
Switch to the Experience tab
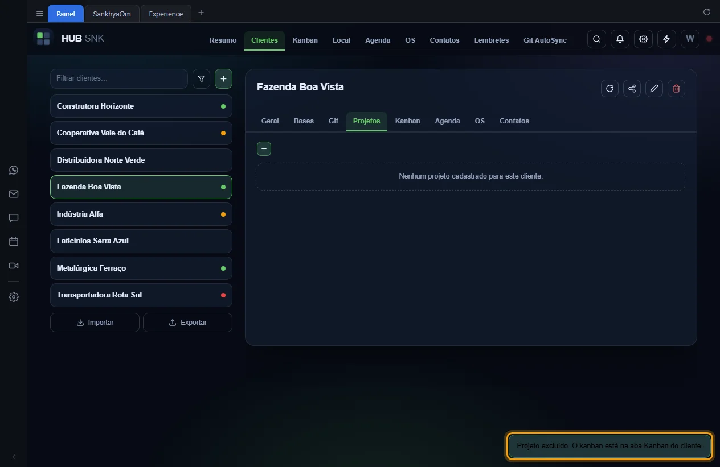tap(166, 14)
